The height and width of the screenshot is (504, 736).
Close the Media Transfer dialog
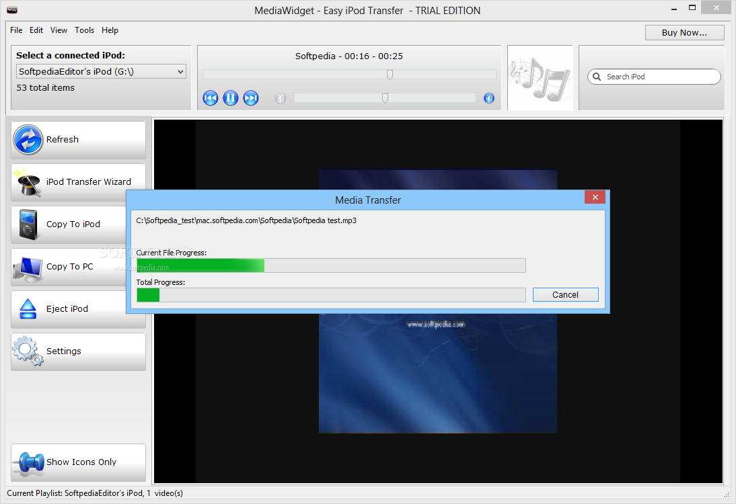point(595,197)
